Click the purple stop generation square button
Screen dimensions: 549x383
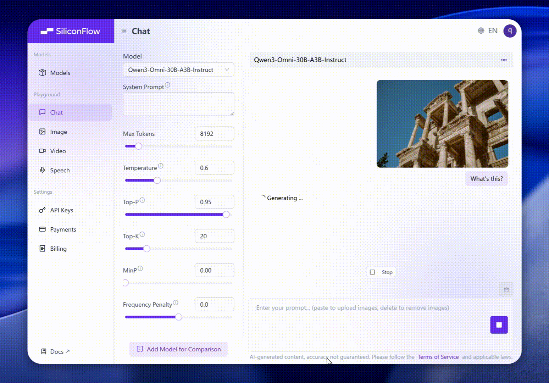point(499,325)
